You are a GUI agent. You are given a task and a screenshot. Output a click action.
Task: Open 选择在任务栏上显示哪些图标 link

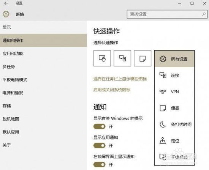click(120, 79)
